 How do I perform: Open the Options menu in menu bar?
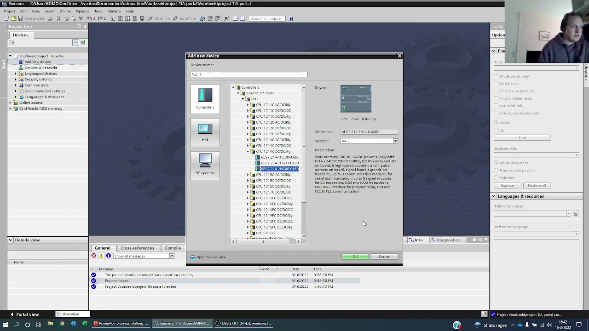(x=82, y=11)
